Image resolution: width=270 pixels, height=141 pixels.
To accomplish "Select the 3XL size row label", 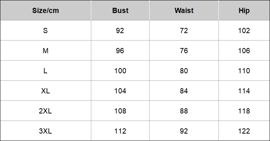I will pos(45,131).
